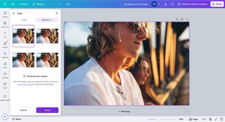The width and height of the screenshot is (225, 122).
Task: Open the 43% zoom percentage menu
Action: click(x=181, y=119)
